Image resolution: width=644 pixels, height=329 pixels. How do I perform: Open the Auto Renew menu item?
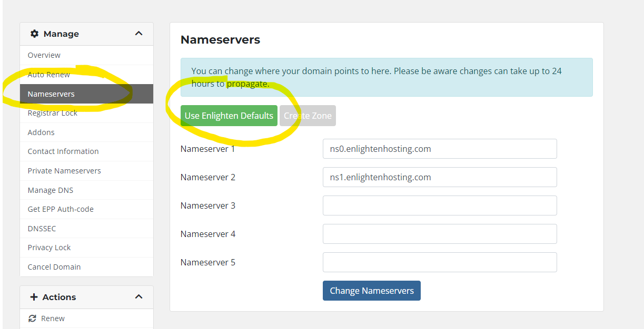coord(87,75)
